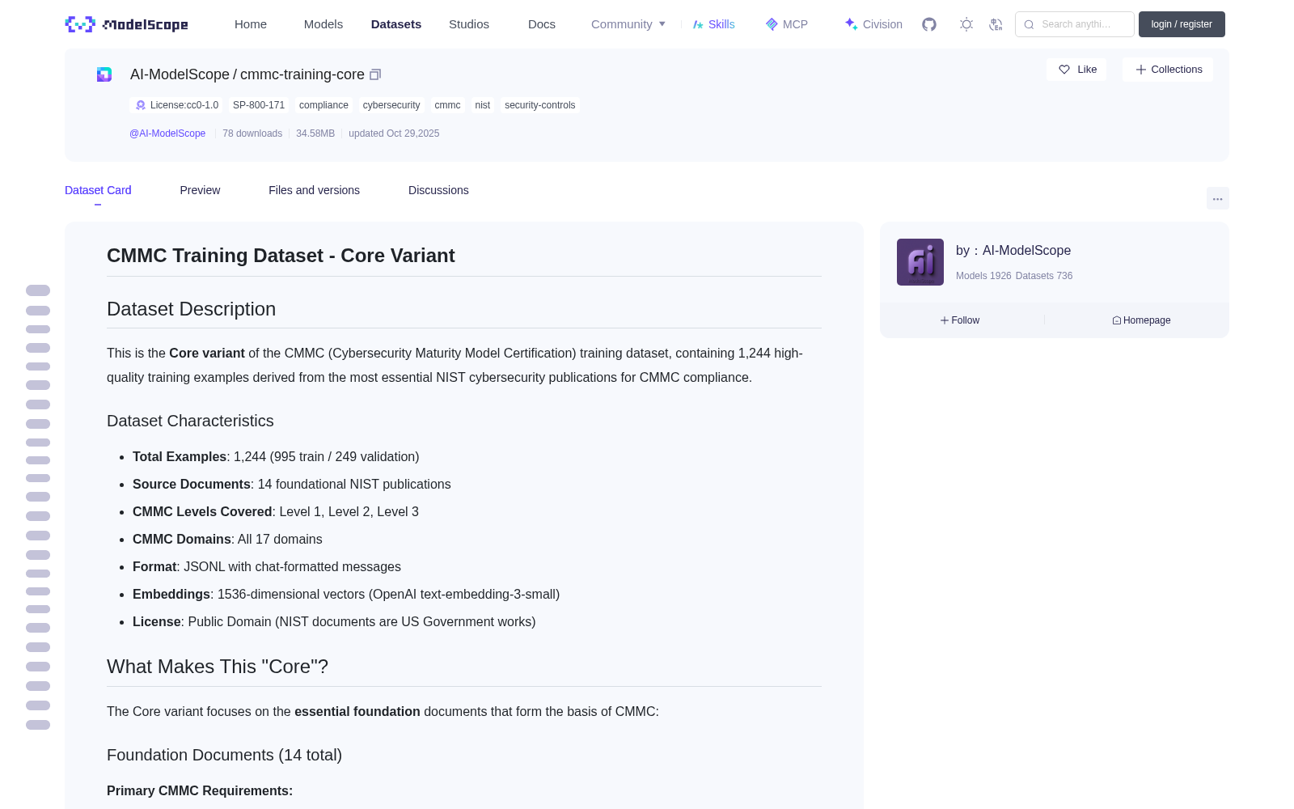The width and height of the screenshot is (1294, 809).
Task: Expand the Community dropdown menu
Action: click(628, 24)
